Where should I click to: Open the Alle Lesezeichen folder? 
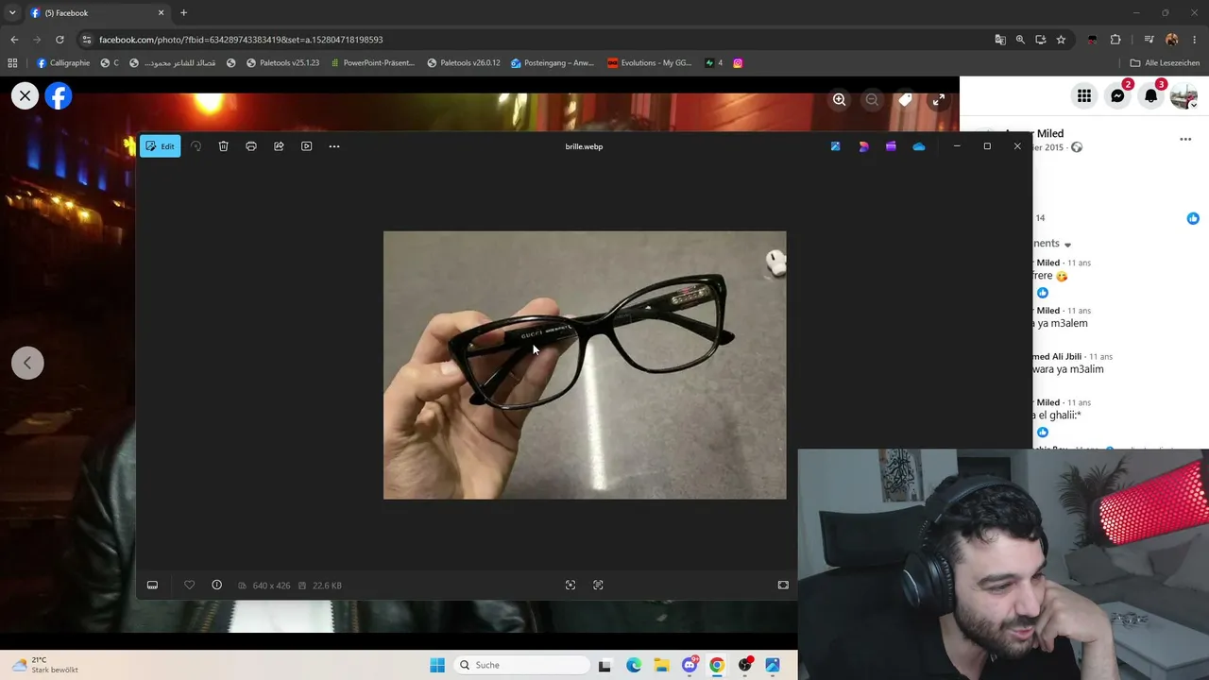pyautogui.click(x=1165, y=63)
